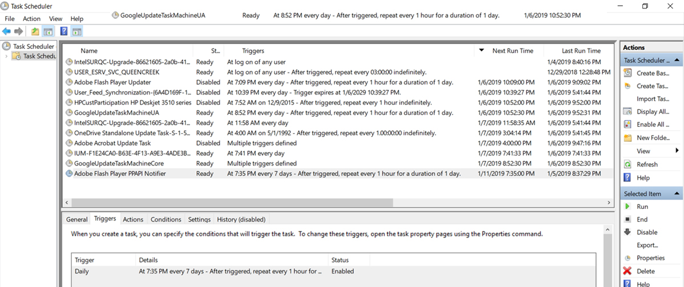Open the Help menu in menu bar
Screen dimensions: 684x287
(x=77, y=19)
